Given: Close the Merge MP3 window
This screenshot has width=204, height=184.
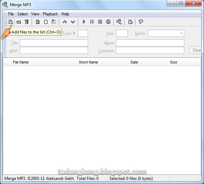Looking at the screenshot, I should pyautogui.click(x=193, y=3).
